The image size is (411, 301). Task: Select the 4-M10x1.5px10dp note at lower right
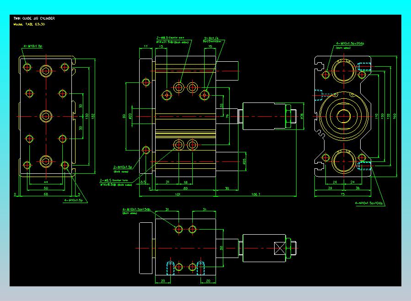pos(369,203)
